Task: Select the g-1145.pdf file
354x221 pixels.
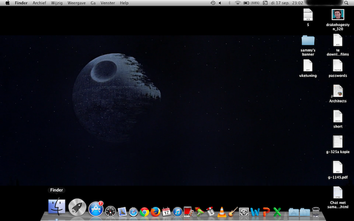Action: point(338,170)
